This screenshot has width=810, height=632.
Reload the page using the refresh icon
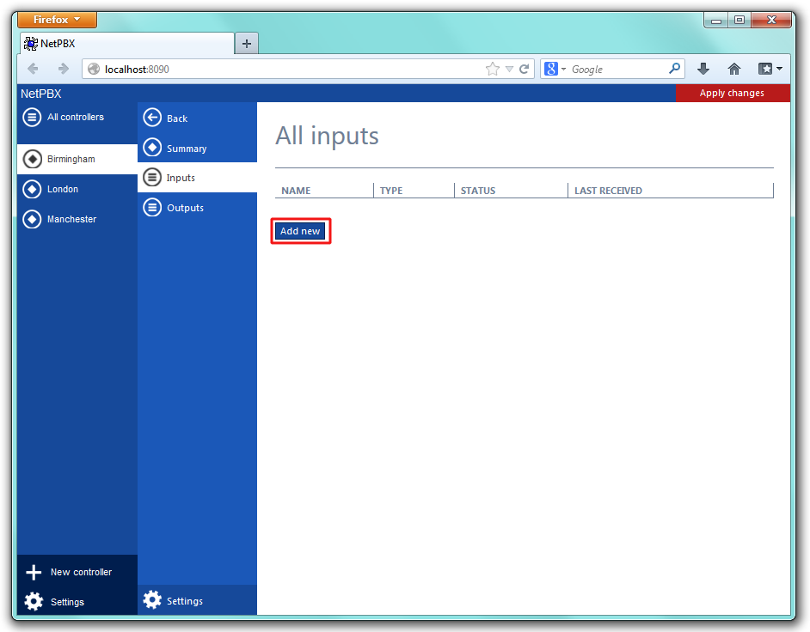click(x=524, y=70)
